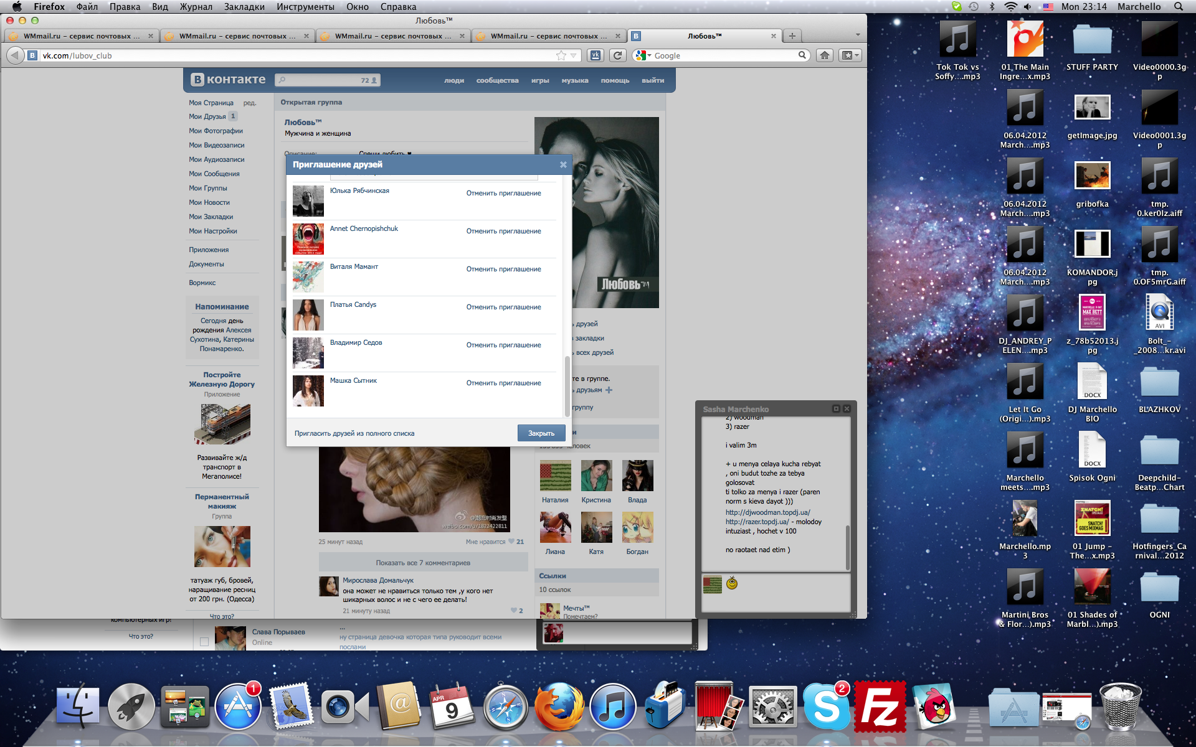Viewport: 1196px width, 747px height.
Task: Open the App Store icon in the Dock
Action: point(238,707)
